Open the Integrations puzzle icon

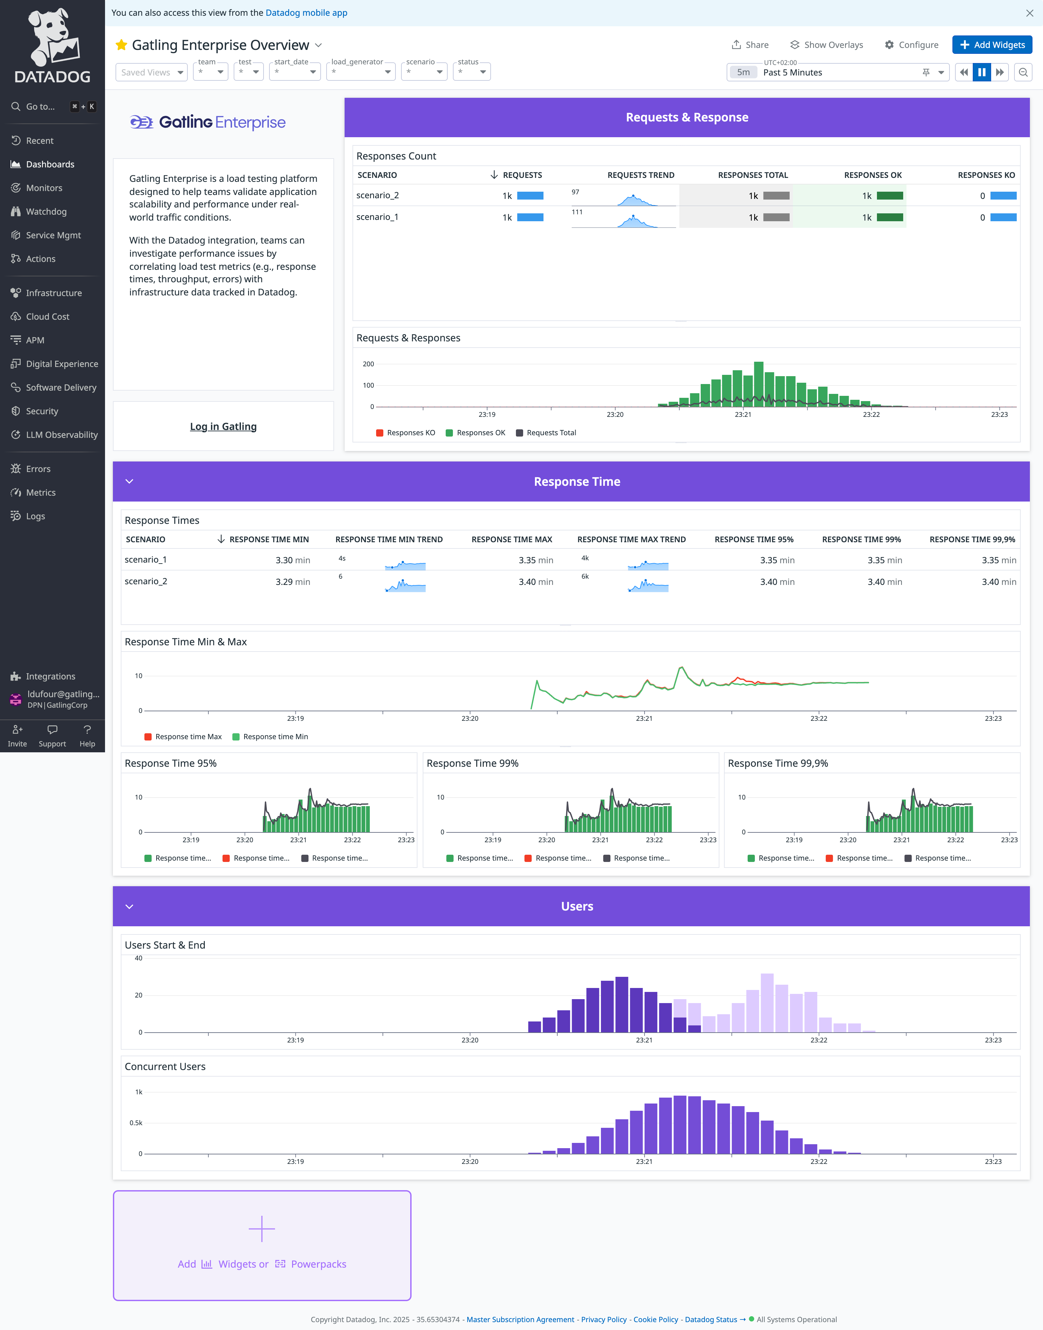tap(16, 676)
